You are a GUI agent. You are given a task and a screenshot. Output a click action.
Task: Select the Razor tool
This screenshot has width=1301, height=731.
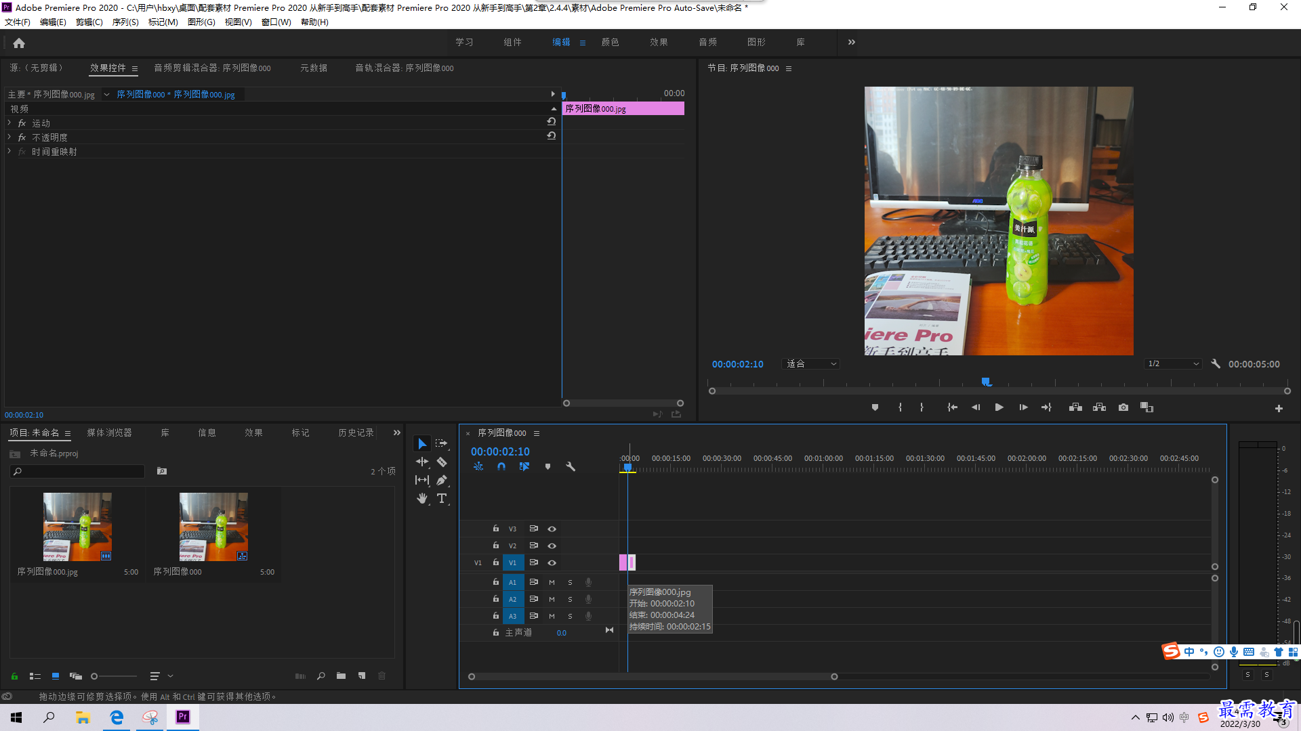(442, 462)
